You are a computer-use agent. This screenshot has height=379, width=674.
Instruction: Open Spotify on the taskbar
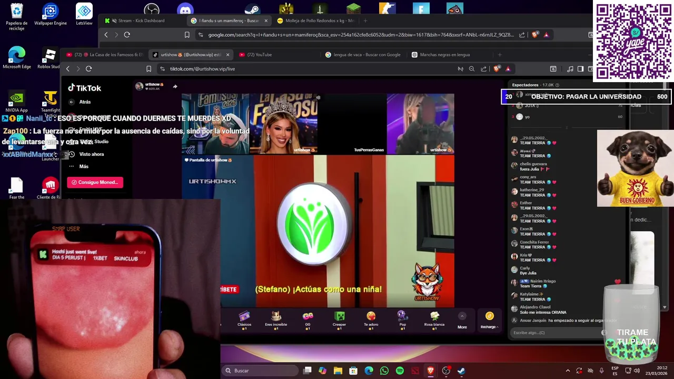coord(400,371)
